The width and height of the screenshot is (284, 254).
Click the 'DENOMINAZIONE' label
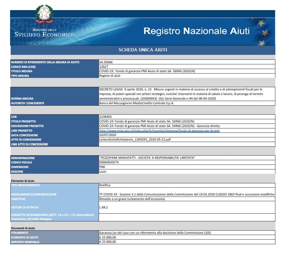23,158
